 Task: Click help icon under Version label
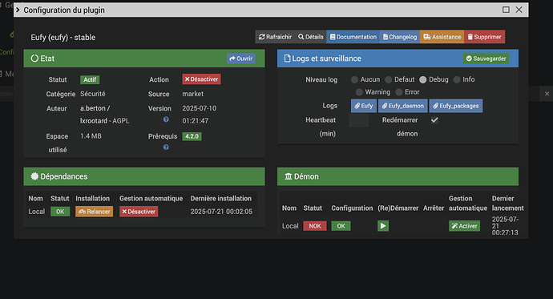[166, 119]
